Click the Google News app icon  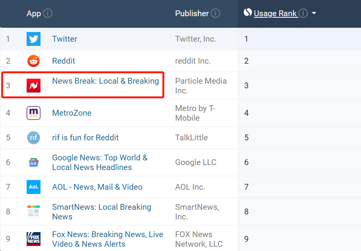34,162
